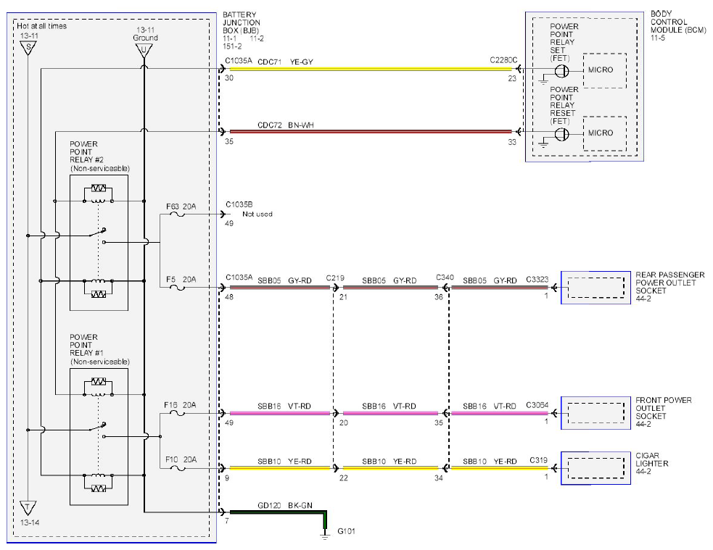Click pin number 7 at GD120 wire
The image size is (713, 550).
click(x=226, y=521)
